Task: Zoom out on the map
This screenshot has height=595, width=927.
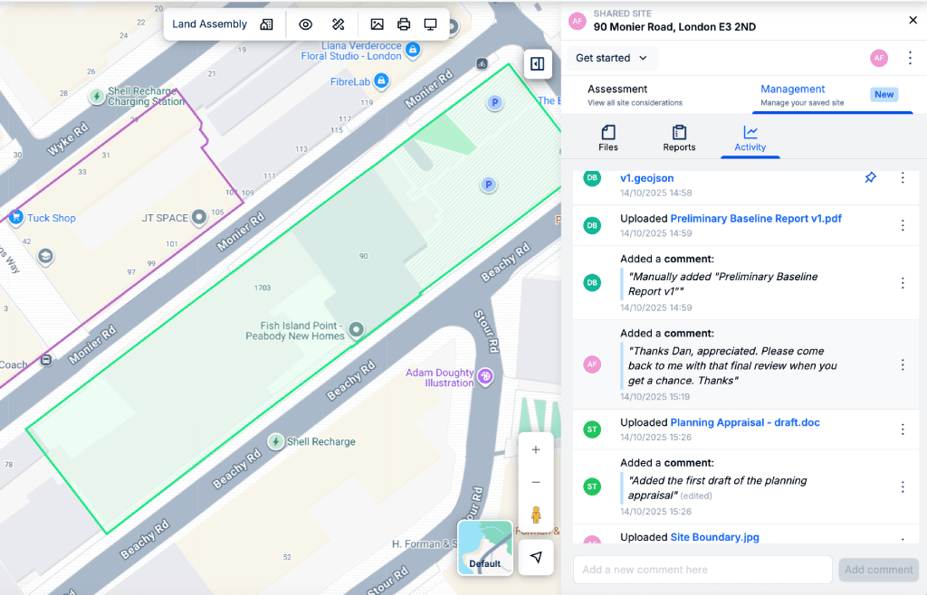Action: pos(536,482)
